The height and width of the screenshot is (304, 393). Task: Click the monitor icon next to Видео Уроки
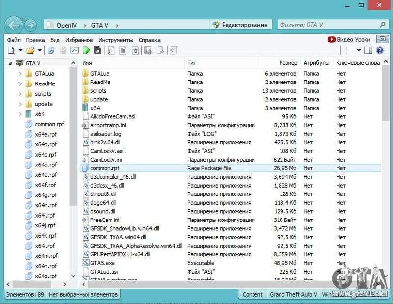pyautogui.click(x=383, y=39)
